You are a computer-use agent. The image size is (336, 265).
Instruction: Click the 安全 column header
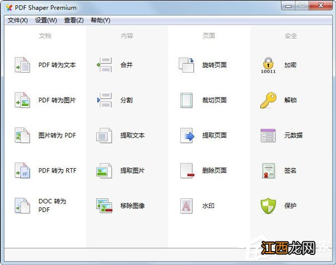pos(291,36)
